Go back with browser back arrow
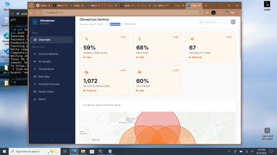 (x=31, y=13)
